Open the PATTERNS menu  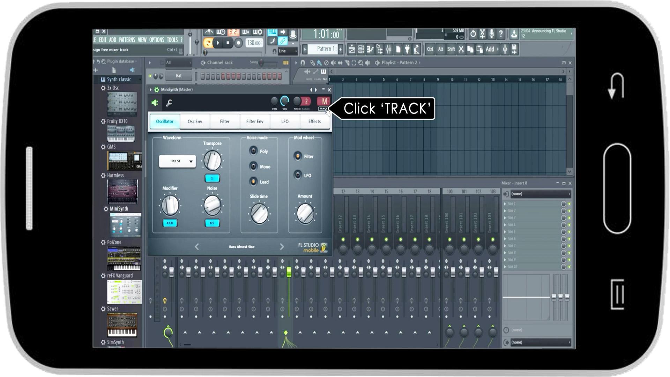127,40
